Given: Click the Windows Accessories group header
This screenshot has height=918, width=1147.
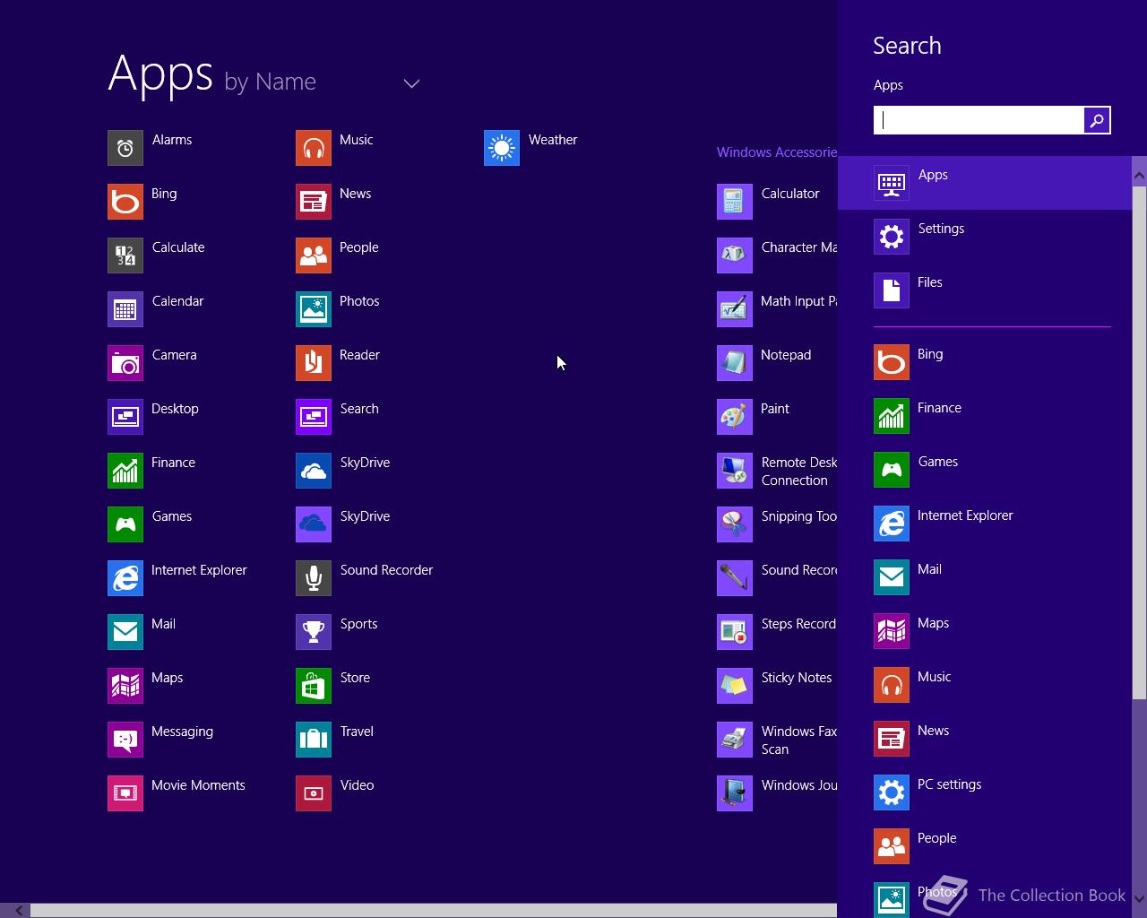Looking at the screenshot, I should (776, 152).
